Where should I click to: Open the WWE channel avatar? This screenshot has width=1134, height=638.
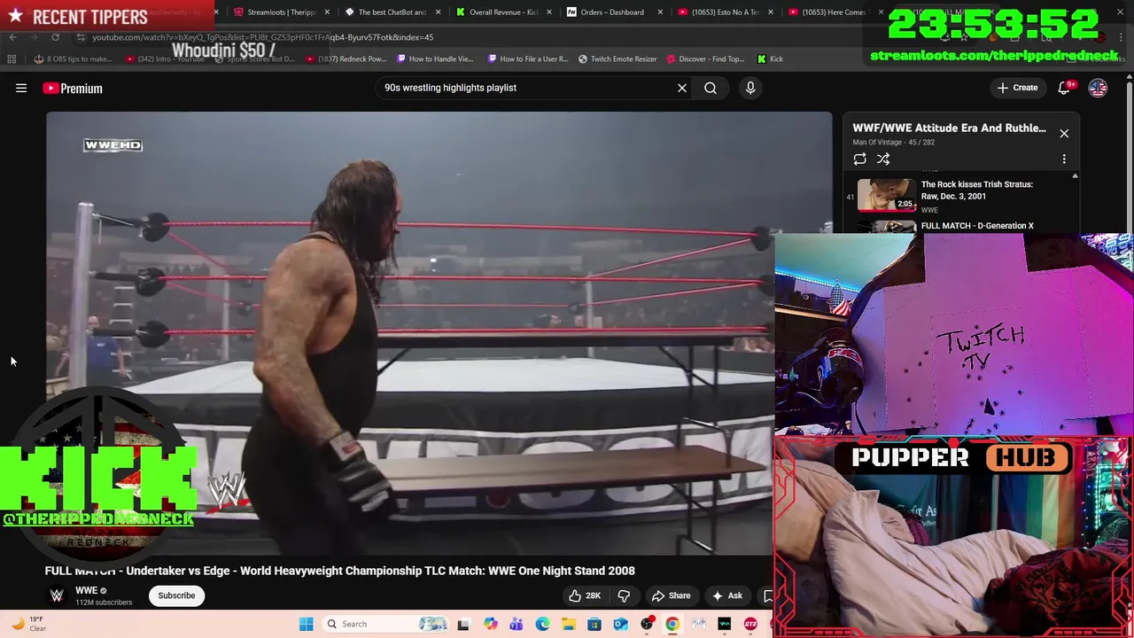57,595
